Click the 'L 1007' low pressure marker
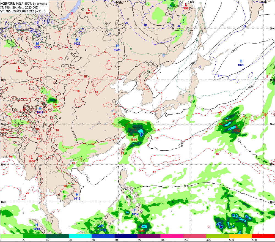Viewport: 275px width, 242px height. click(56, 105)
